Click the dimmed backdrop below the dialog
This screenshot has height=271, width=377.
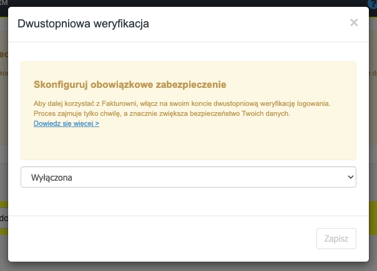(x=187, y=266)
